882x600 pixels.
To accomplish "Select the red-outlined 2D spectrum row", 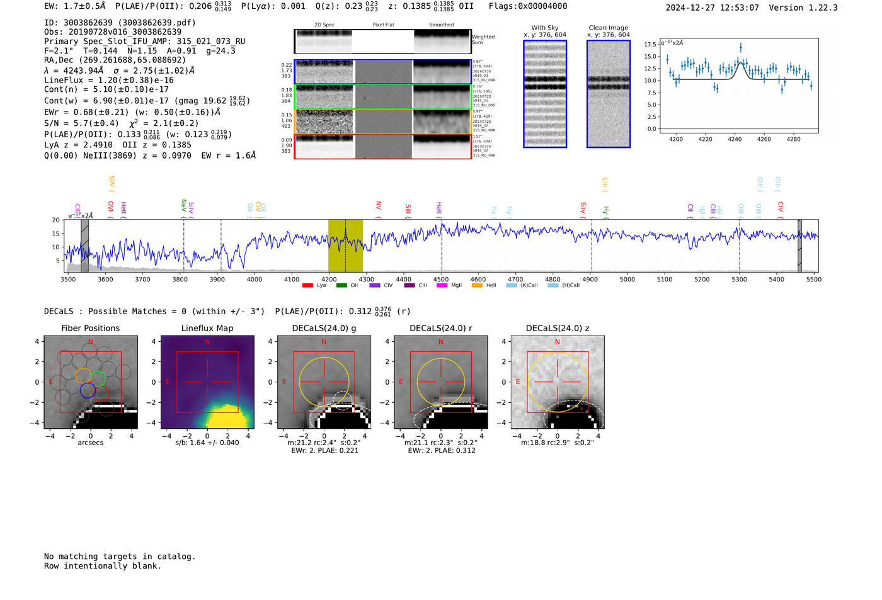I will coord(382,146).
